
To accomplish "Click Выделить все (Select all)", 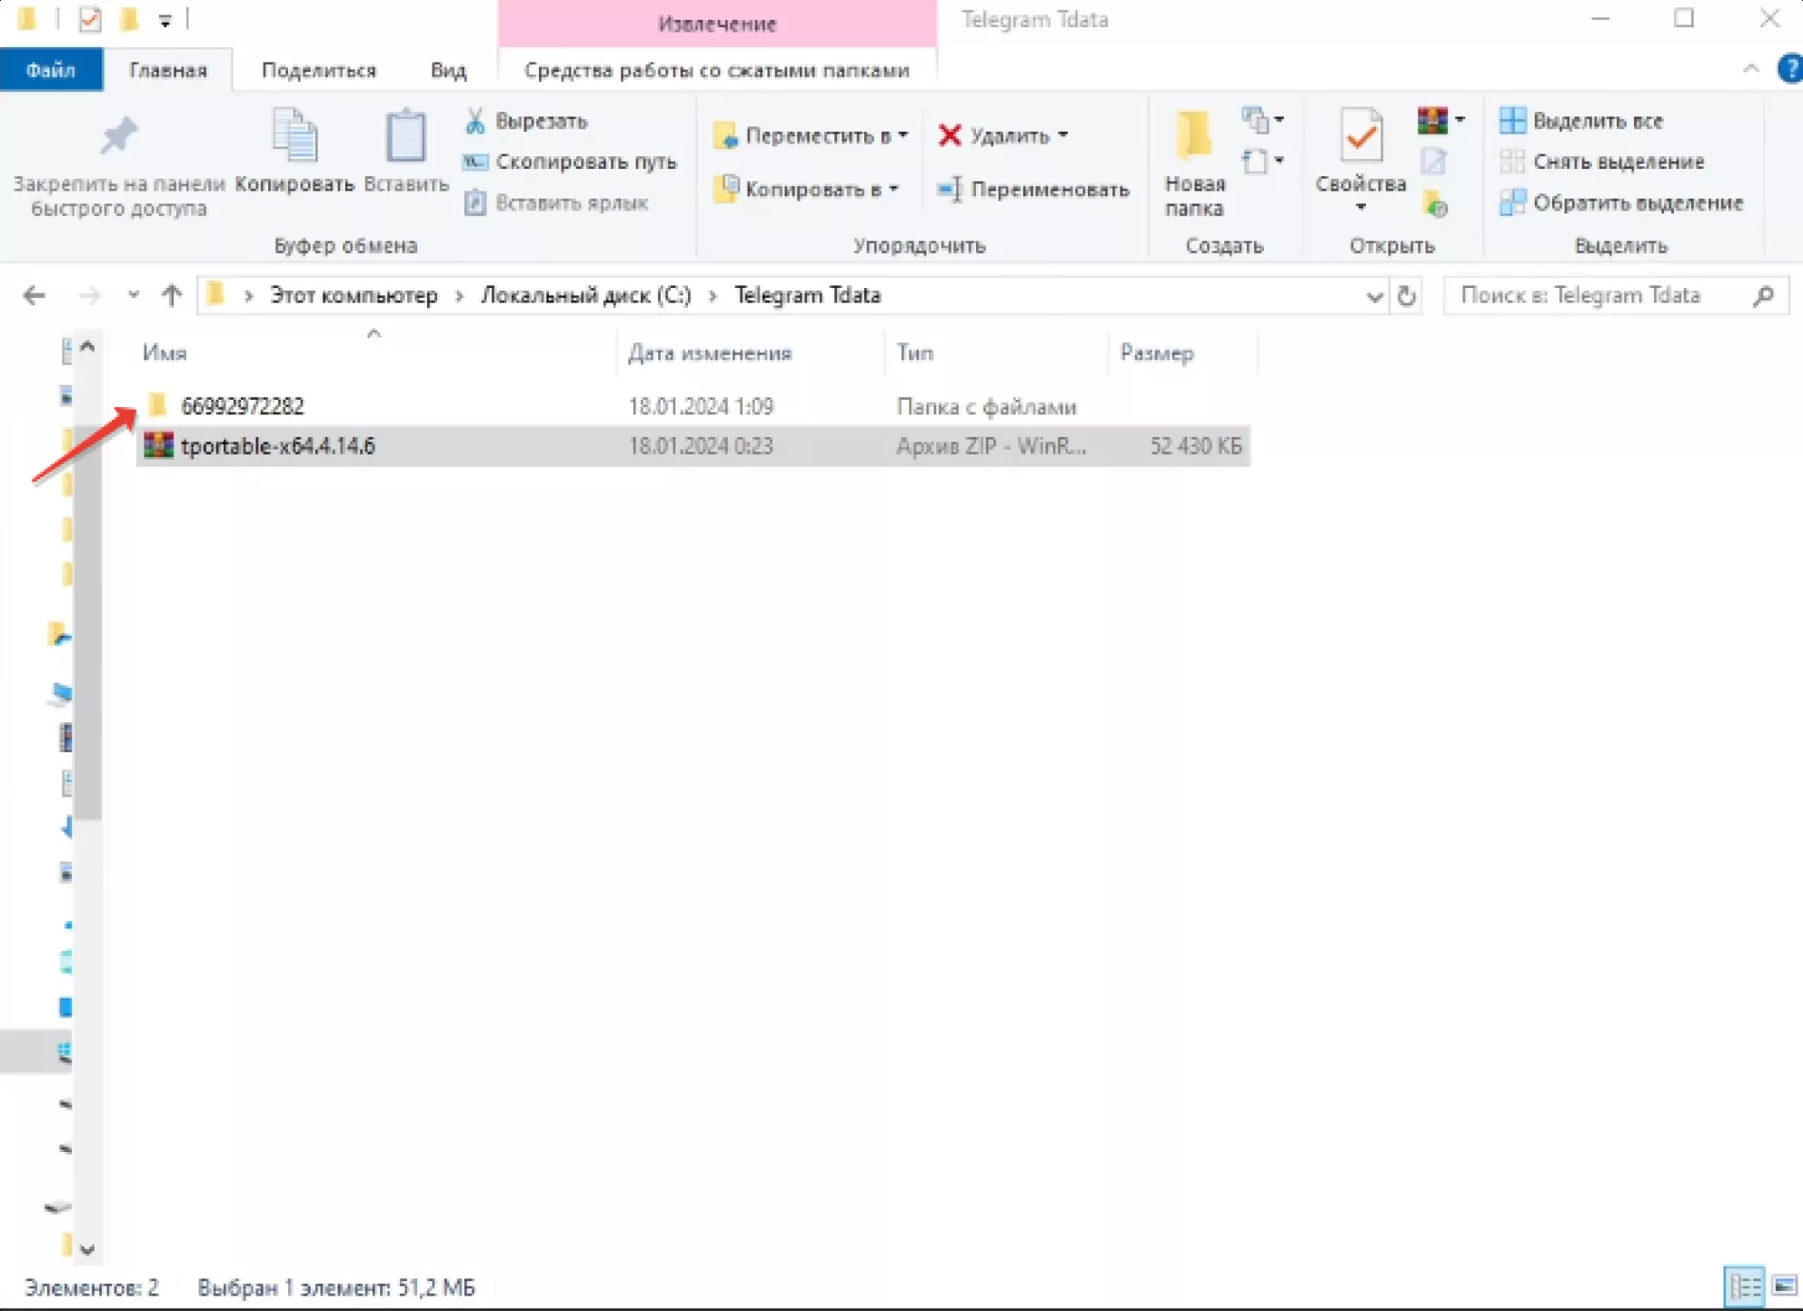I will tap(1581, 121).
